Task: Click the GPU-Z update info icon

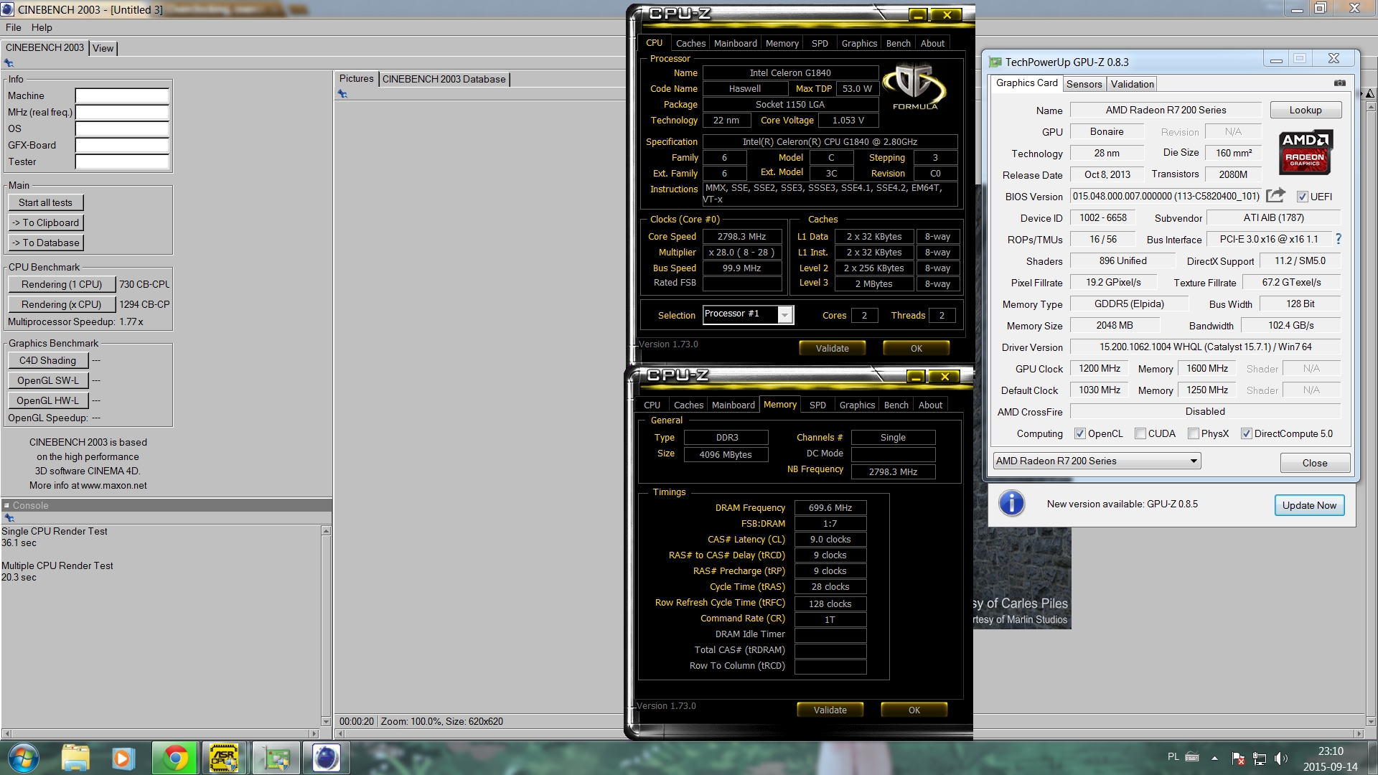Action: 1011,503
